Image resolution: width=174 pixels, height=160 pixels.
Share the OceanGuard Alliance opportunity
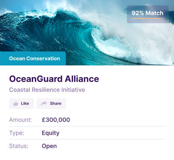click(x=51, y=103)
